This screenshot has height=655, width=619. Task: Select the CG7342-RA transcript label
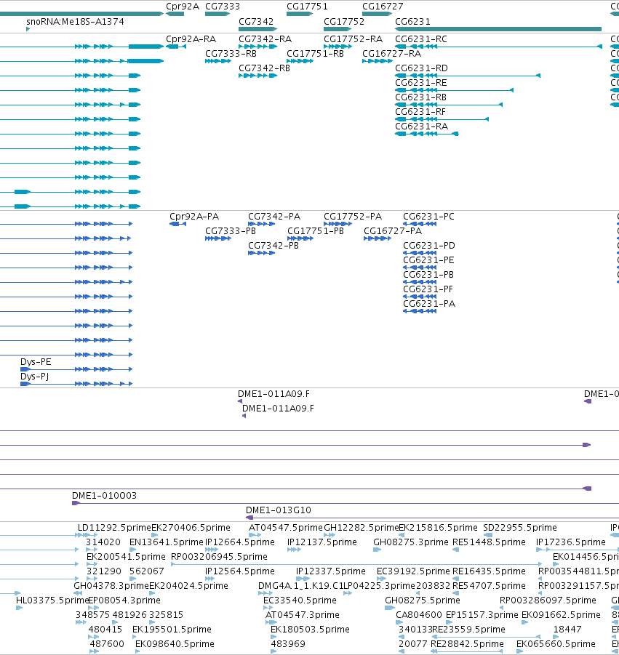click(x=265, y=39)
